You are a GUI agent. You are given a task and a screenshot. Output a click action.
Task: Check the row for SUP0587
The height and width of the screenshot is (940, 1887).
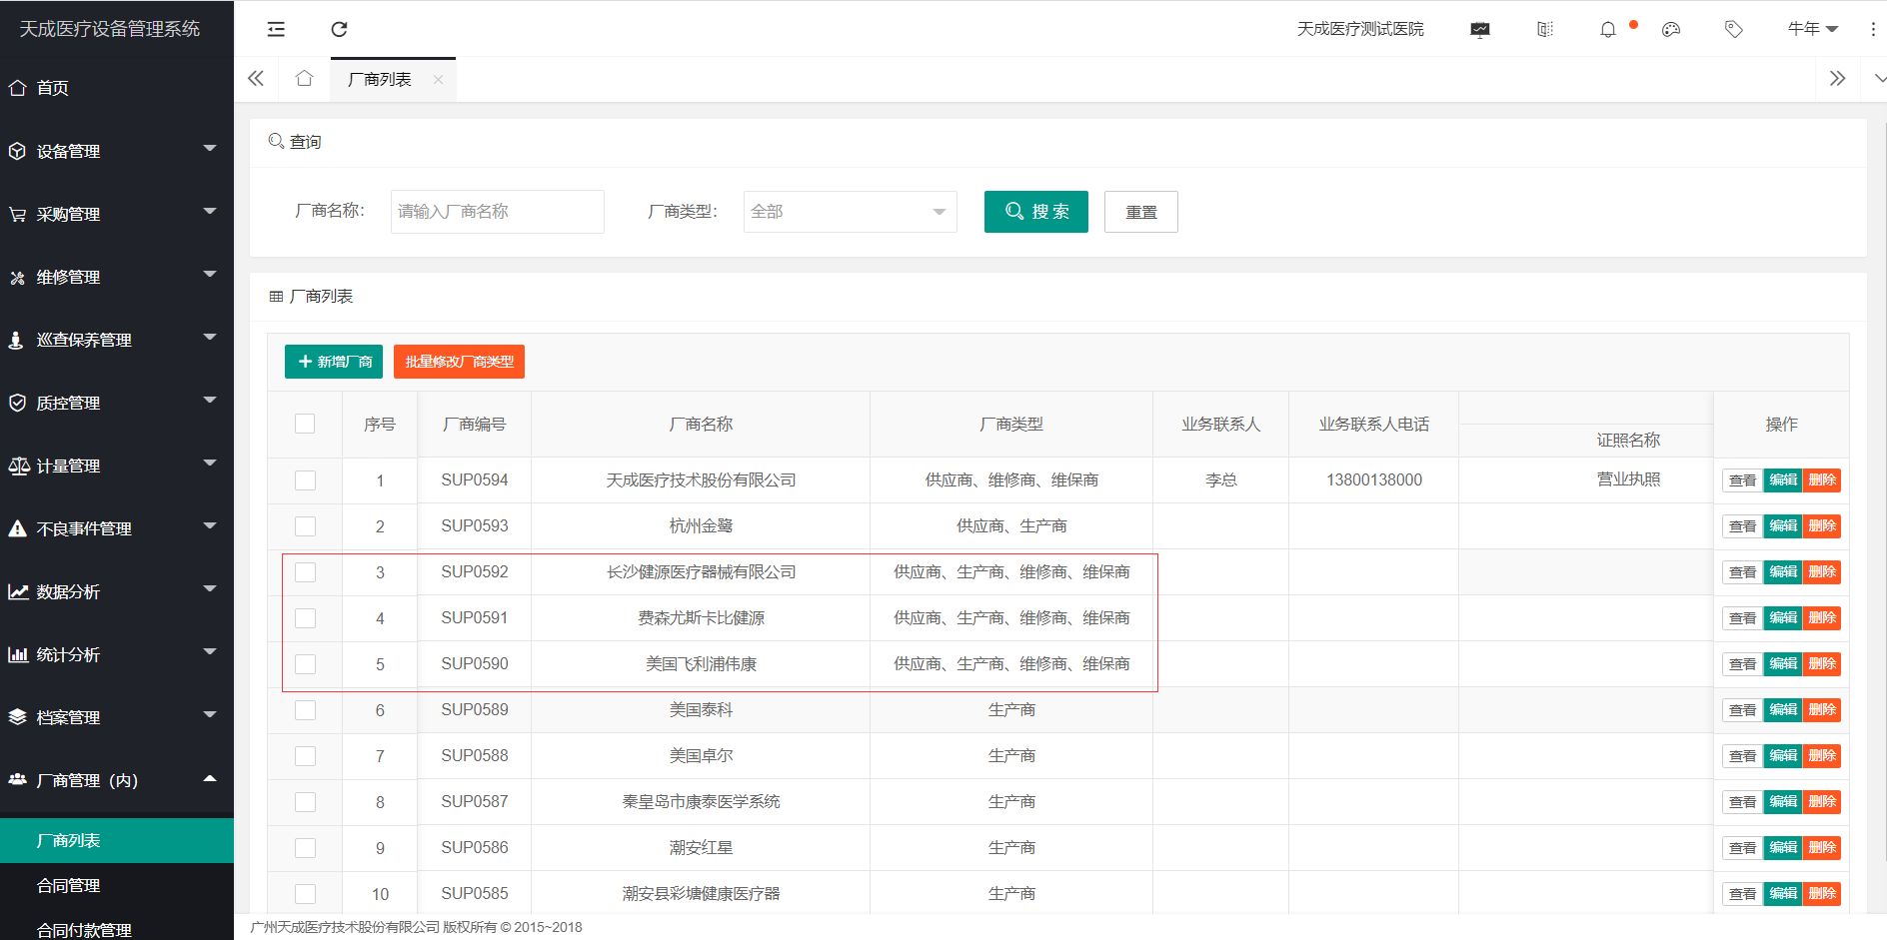[x=305, y=802]
